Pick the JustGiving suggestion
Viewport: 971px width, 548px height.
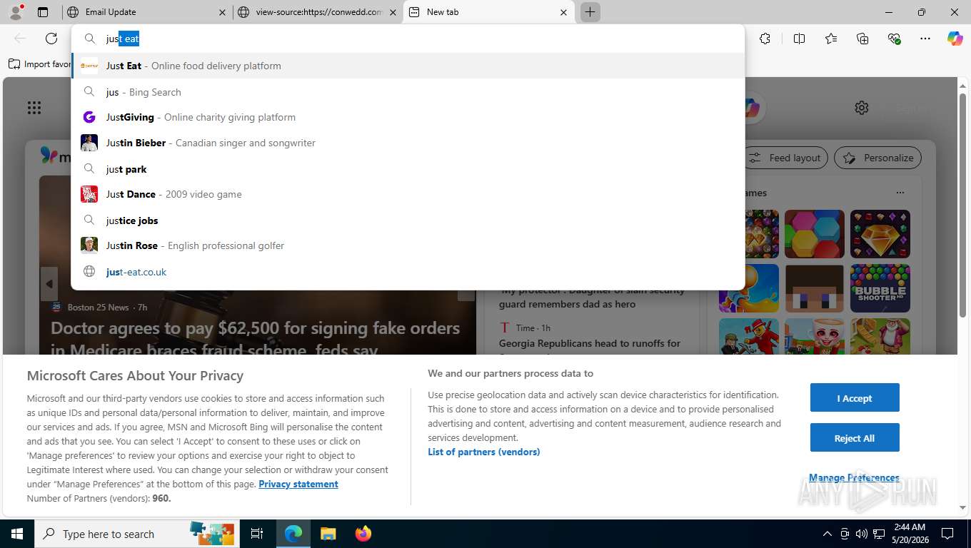pos(408,117)
